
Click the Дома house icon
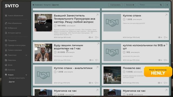[x=6, y=65]
